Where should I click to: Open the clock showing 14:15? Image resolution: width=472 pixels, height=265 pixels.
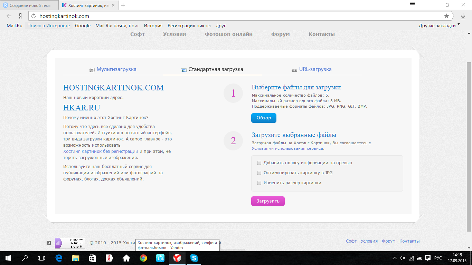(457, 258)
